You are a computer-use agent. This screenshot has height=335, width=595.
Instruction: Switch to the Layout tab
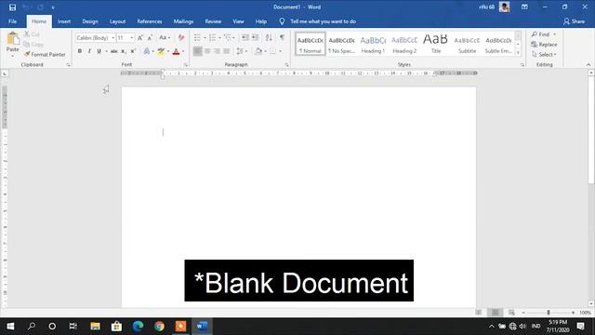coord(117,21)
